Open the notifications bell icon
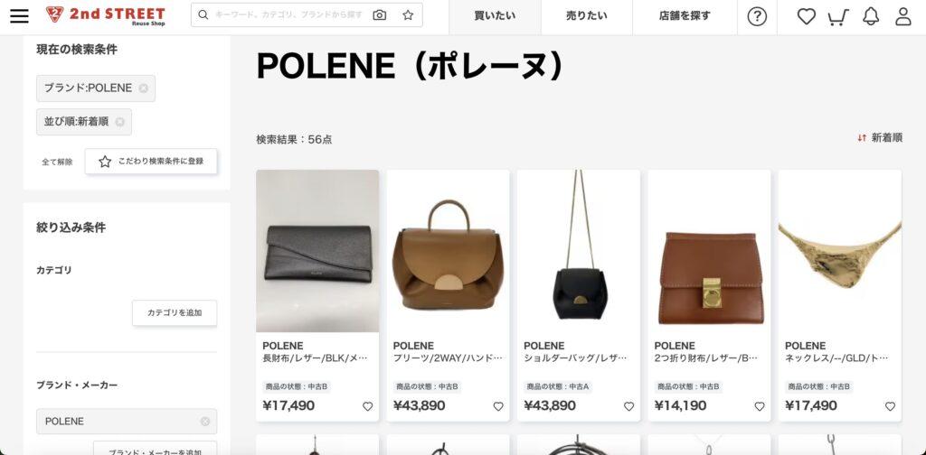The height and width of the screenshot is (455, 926). (871, 16)
